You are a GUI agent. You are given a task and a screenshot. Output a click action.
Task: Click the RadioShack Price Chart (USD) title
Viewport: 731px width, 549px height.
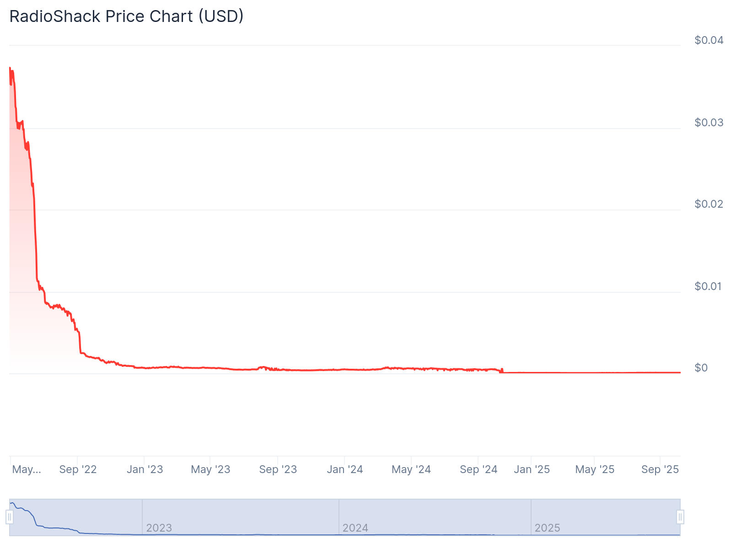coord(126,16)
